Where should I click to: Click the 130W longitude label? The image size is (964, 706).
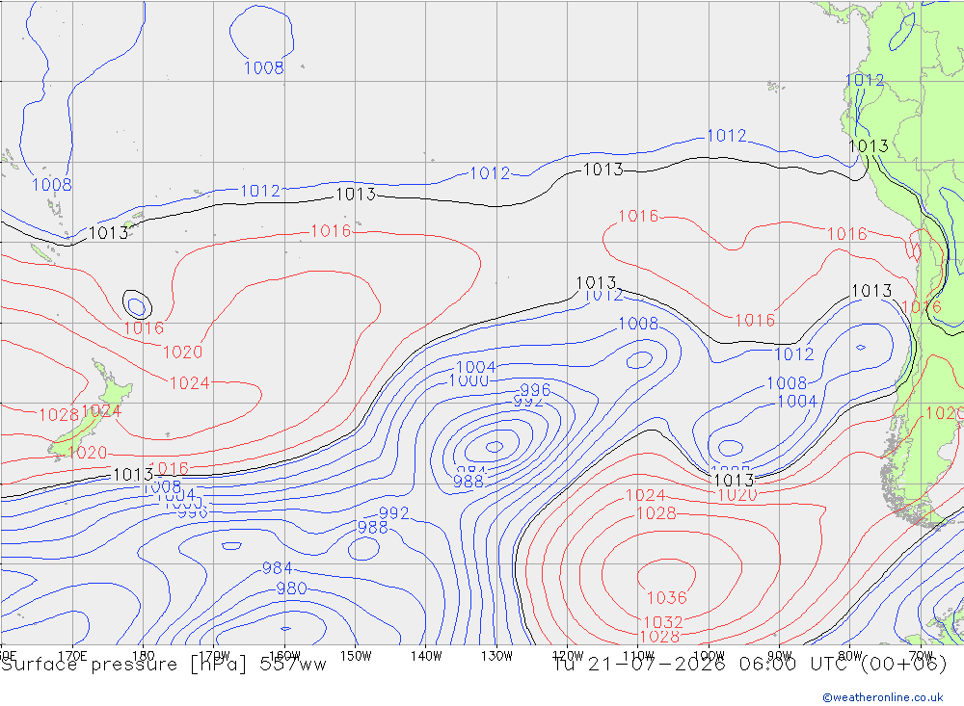coord(496,656)
